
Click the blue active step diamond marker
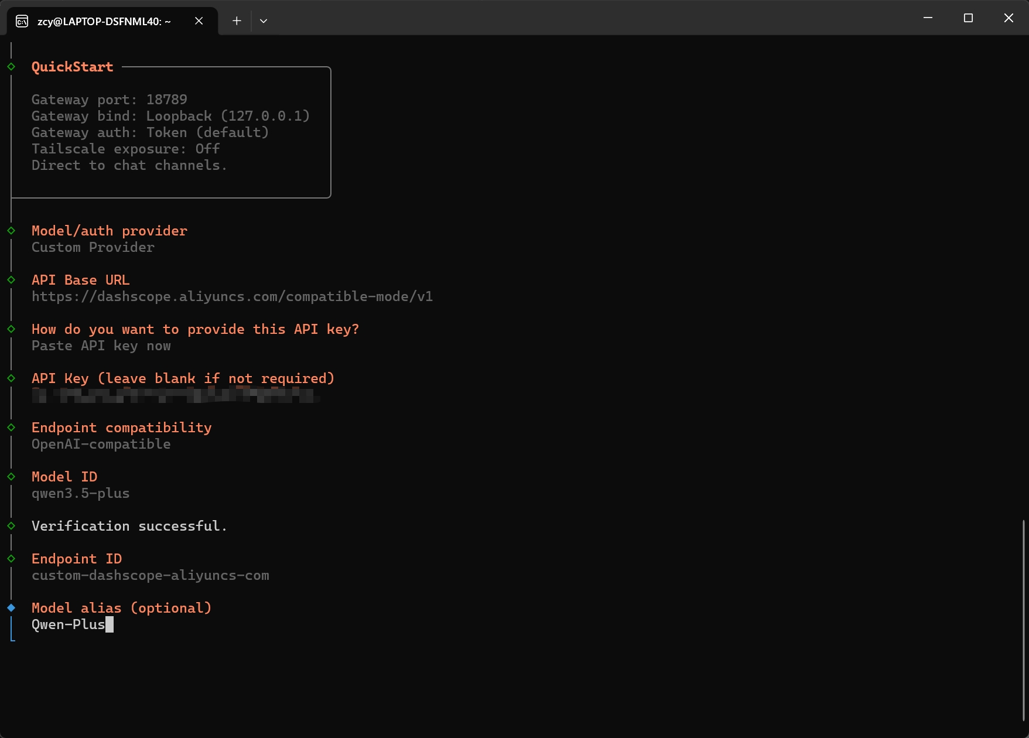point(11,608)
